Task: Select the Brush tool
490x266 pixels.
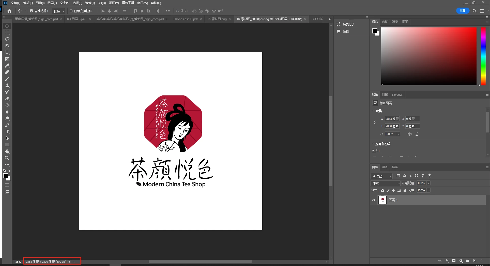Action: pyautogui.click(x=7, y=79)
